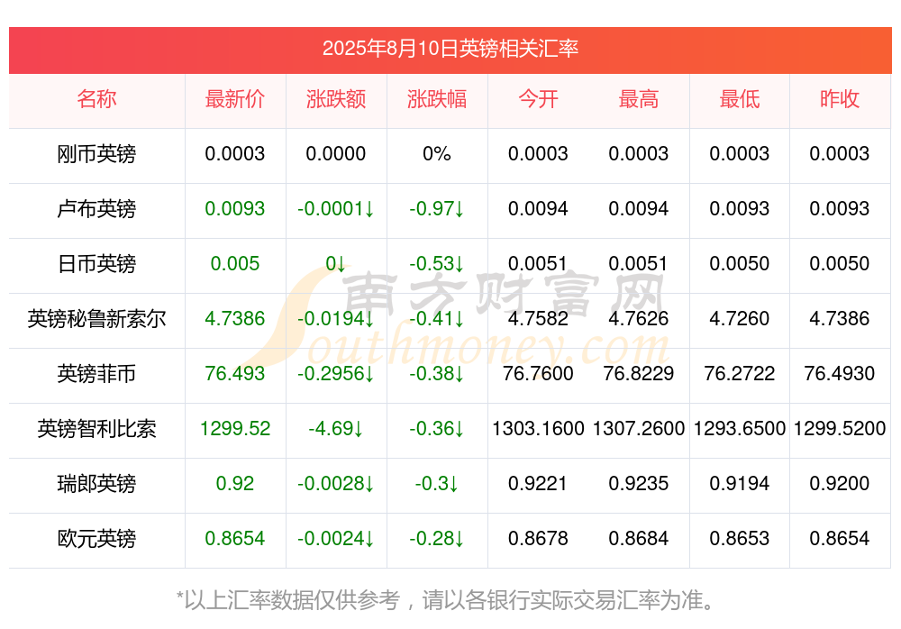The width and height of the screenshot is (901, 629).
Task: Click the 欧元英镑 row name
Action: coord(96,539)
